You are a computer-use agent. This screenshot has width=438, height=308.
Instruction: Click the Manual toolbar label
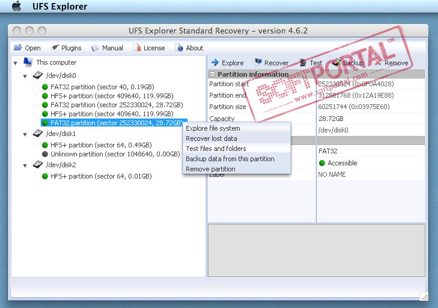click(112, 48)
